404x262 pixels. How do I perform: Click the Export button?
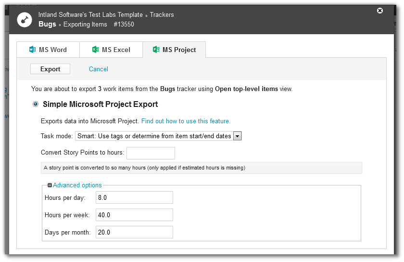coord(50,69)
